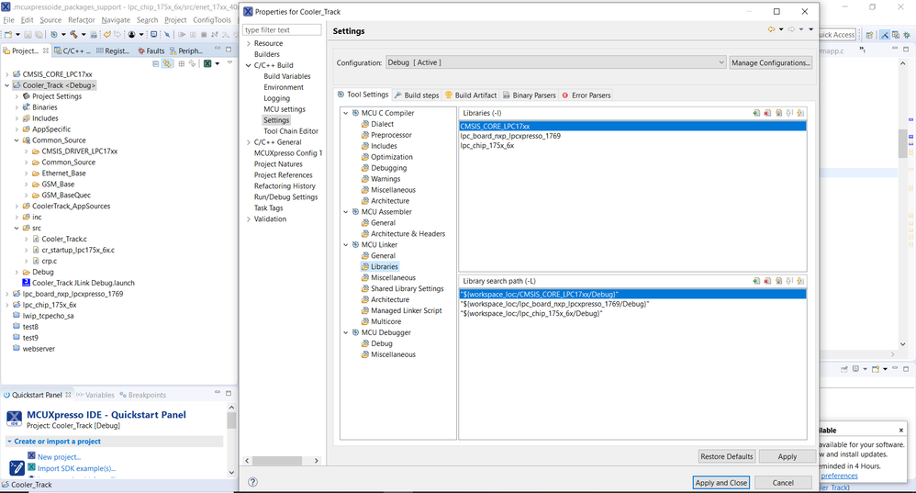Minimize the Quickstart Panel view
The height and width of the screenshot is (493, 916).
click(x=218, y=393)
